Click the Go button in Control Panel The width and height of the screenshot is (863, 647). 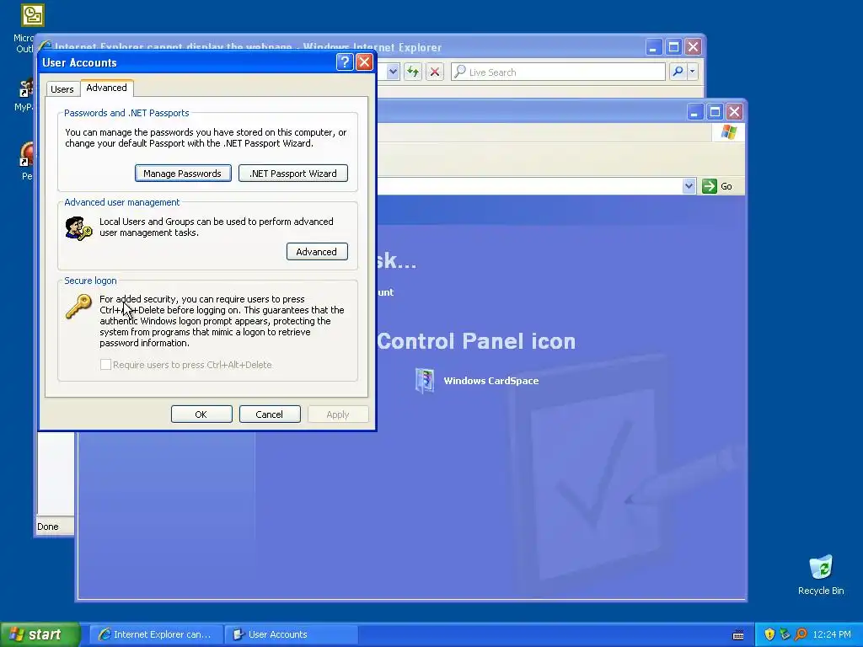click(717, 186)
